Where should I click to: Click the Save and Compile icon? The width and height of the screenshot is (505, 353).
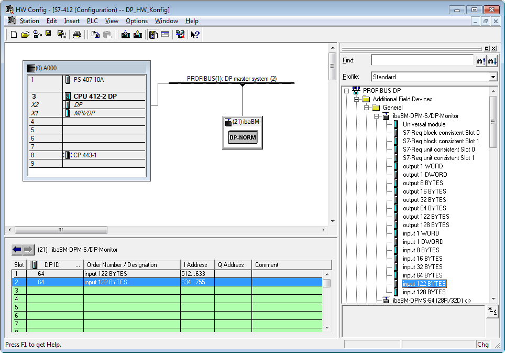tap(61, 35)
